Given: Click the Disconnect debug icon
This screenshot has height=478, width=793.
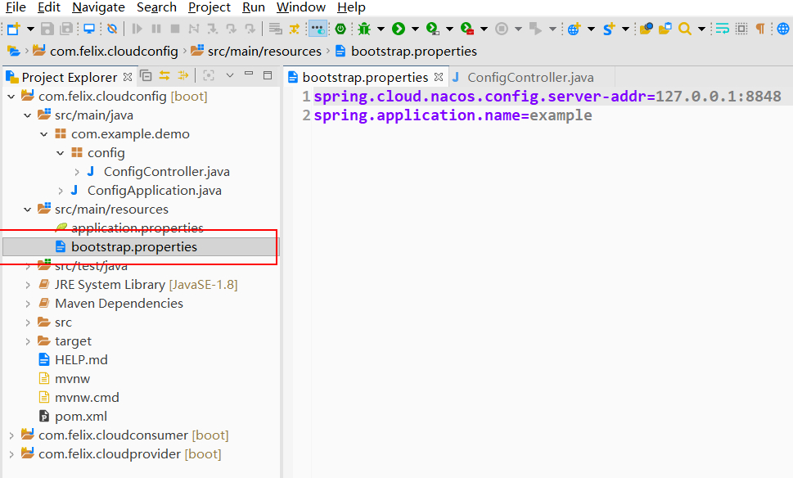Looking at the screenshot, I should point(194,29).
